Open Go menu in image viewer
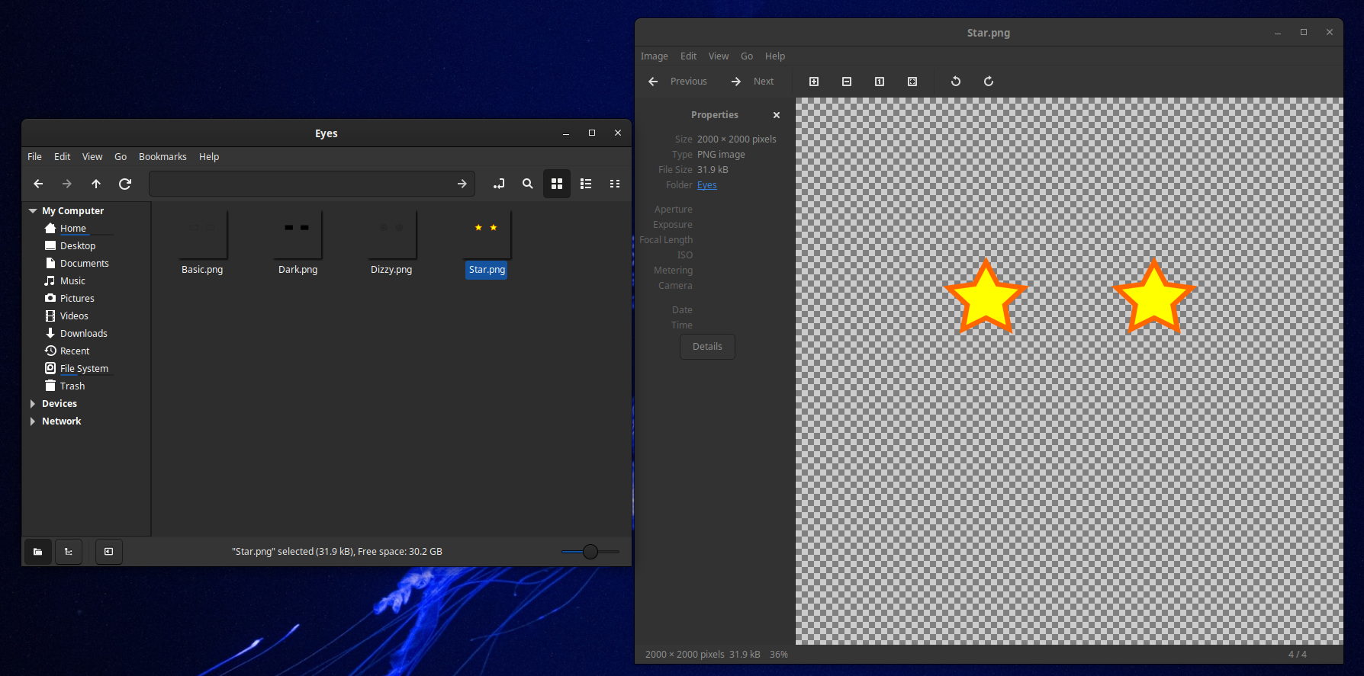 point(747,56)
